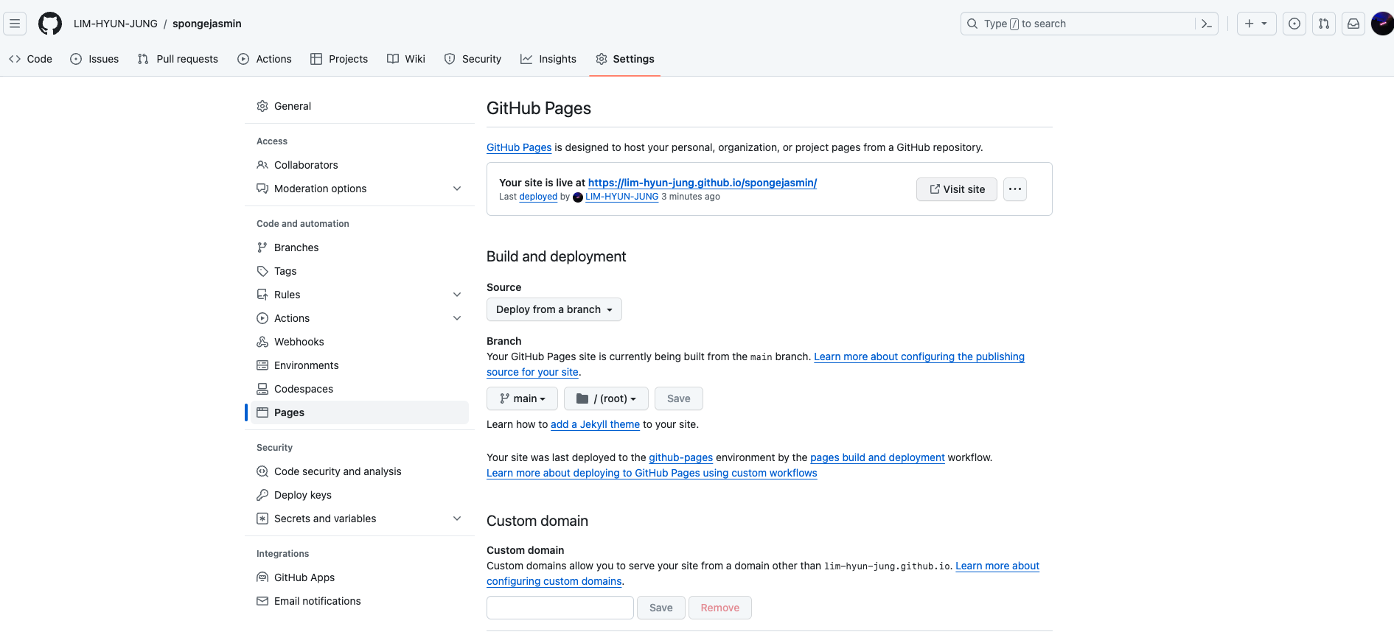The image size is (1394, 643).
Task: Click the key icon beside Deploy keys
Action: tap(262, 495)
